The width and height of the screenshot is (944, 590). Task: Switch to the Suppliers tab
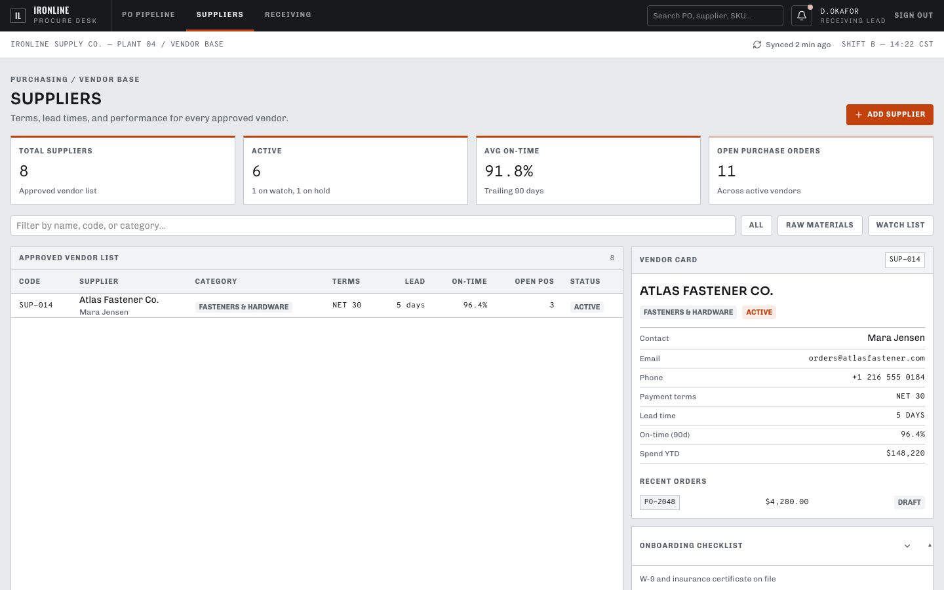pyautogui.click(x=220, y=14)
